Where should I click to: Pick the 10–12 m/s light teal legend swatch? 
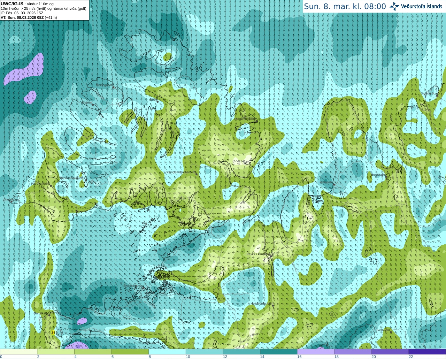point(204,352)
